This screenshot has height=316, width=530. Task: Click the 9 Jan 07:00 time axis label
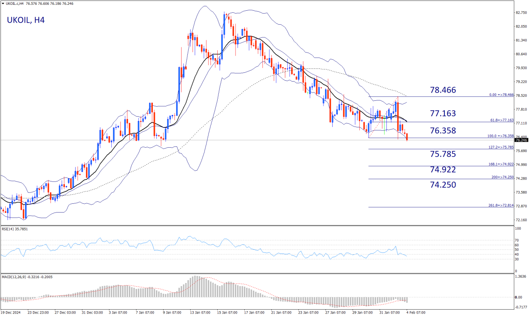pos(171,313)
